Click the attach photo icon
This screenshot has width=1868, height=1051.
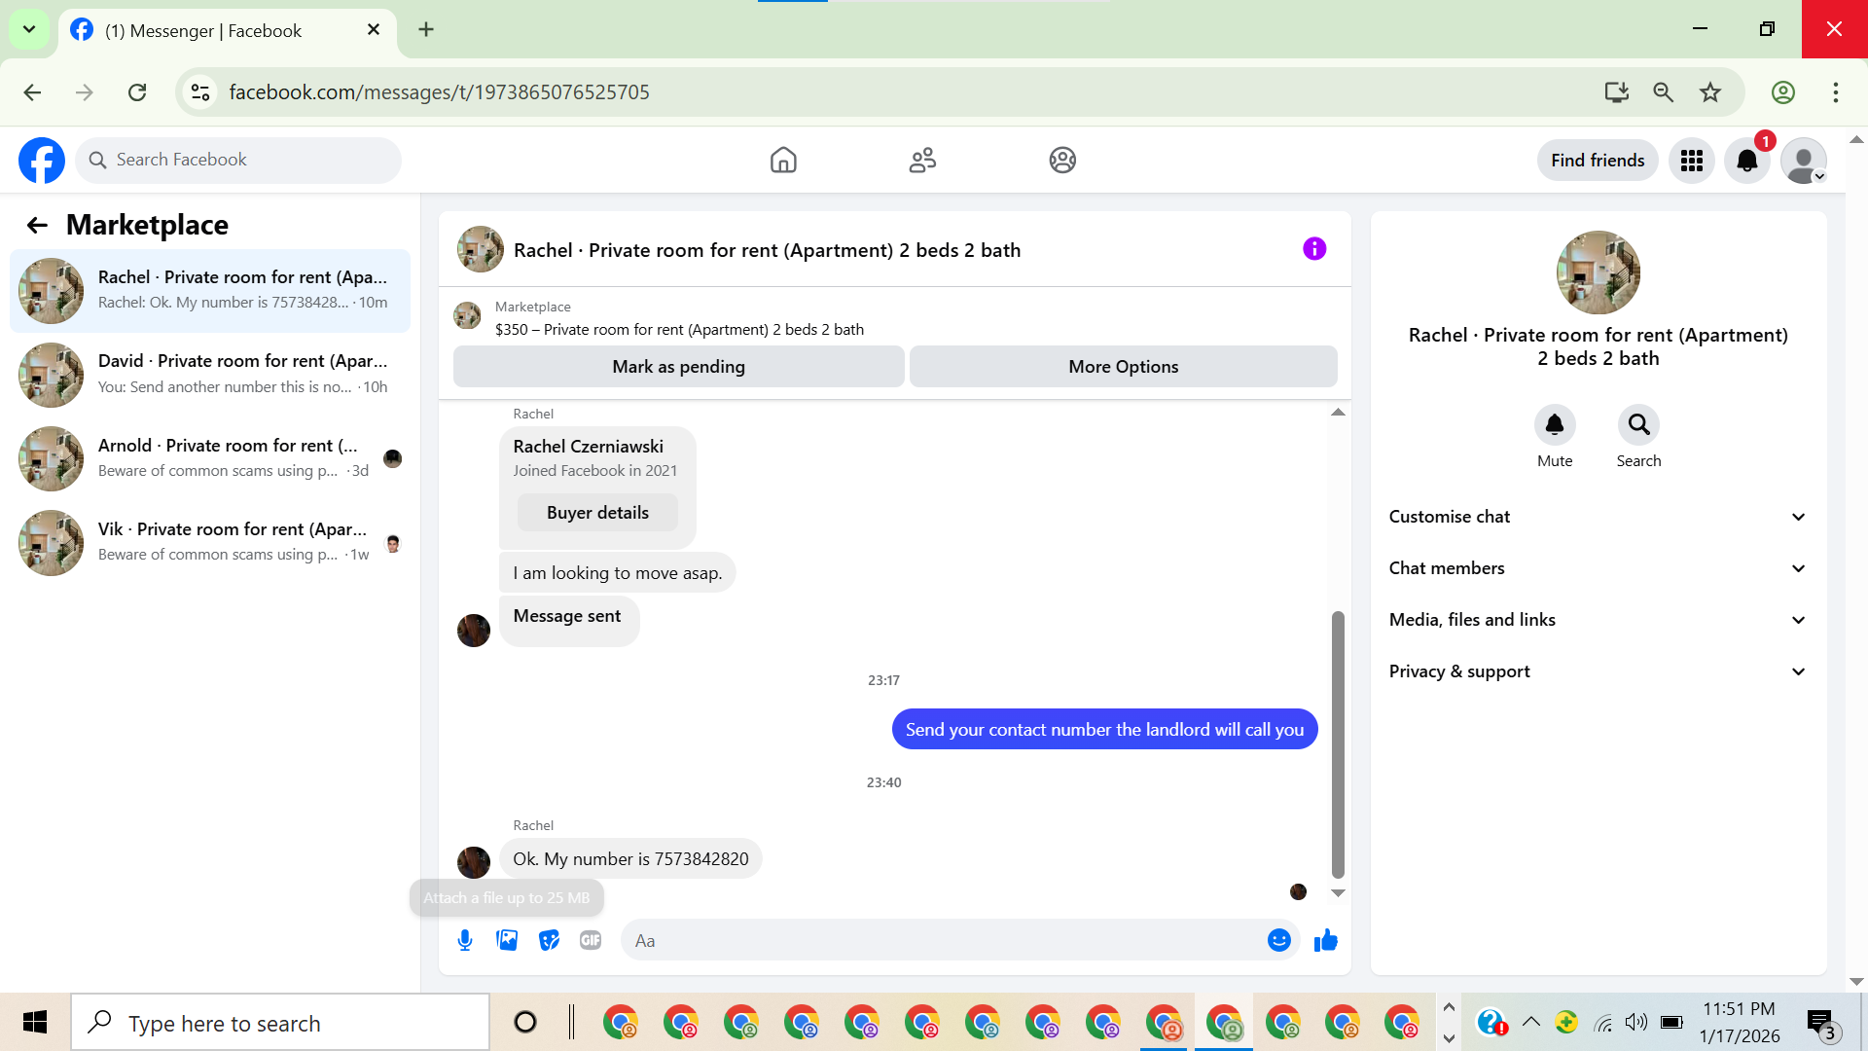(x=507, y=940)
